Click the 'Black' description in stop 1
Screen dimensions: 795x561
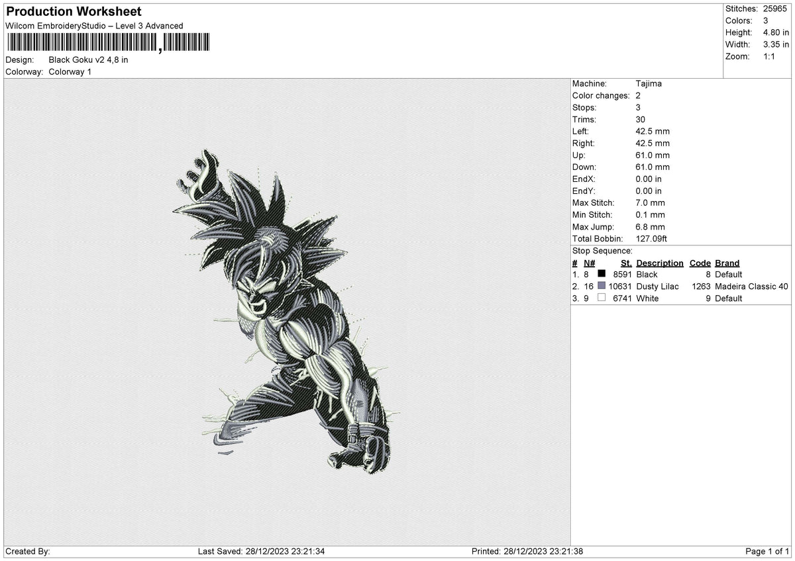click(x=647, y=274)
